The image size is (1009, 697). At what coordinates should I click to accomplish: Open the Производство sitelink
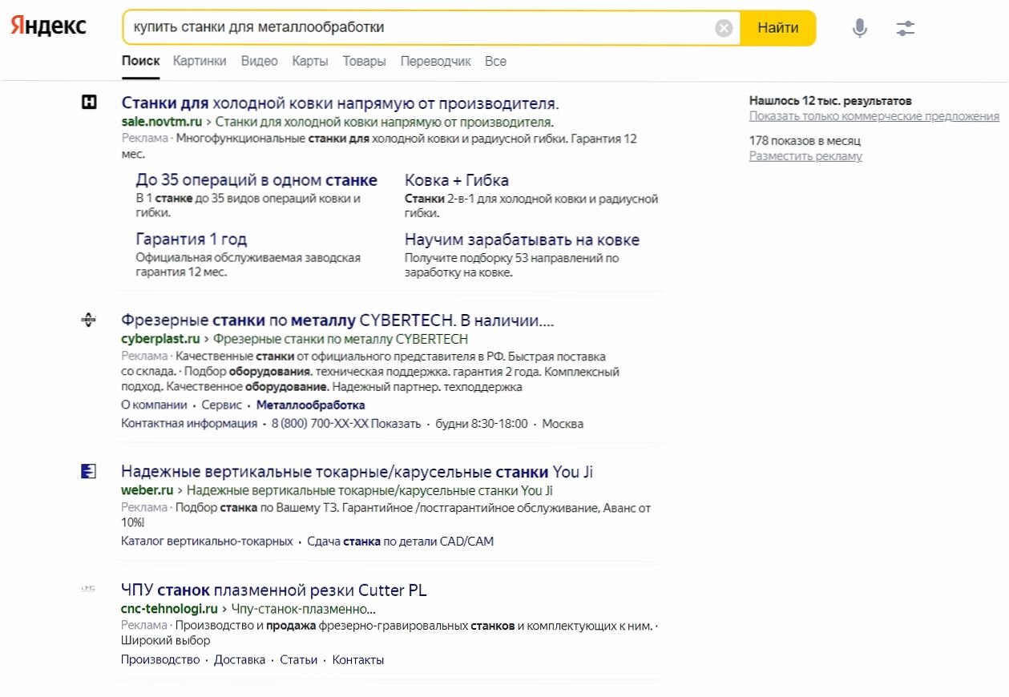tap(160, 660)
